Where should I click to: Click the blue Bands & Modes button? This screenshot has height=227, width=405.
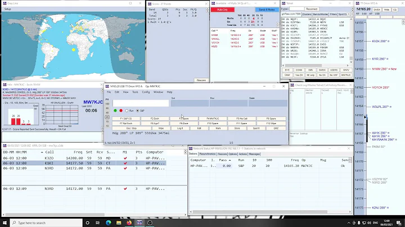(267, 10)
